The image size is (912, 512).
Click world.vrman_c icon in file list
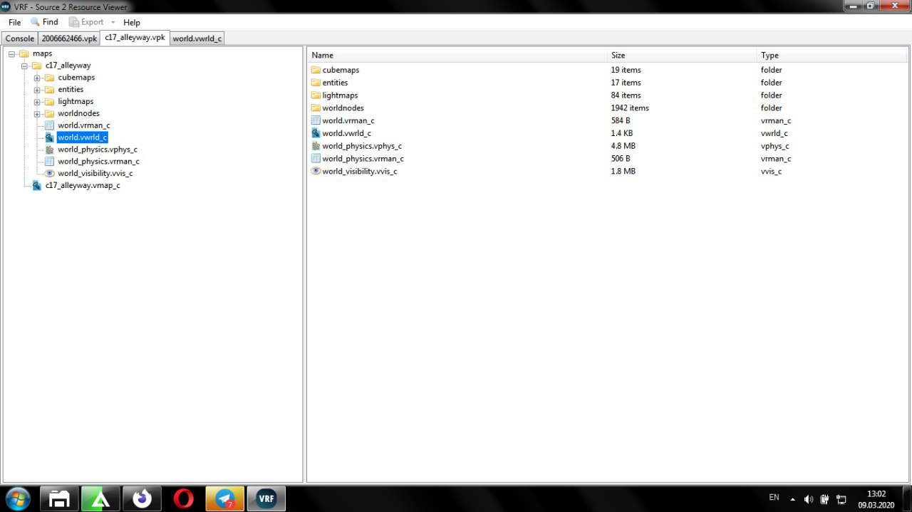pyautogui.click(x=316, y=120)
